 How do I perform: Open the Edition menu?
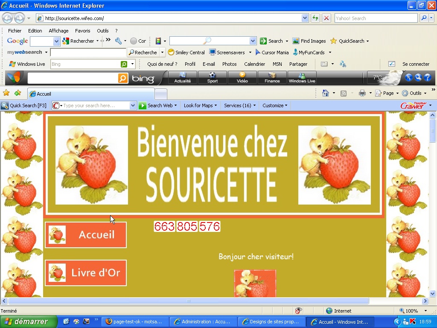(x=35, y=31)
